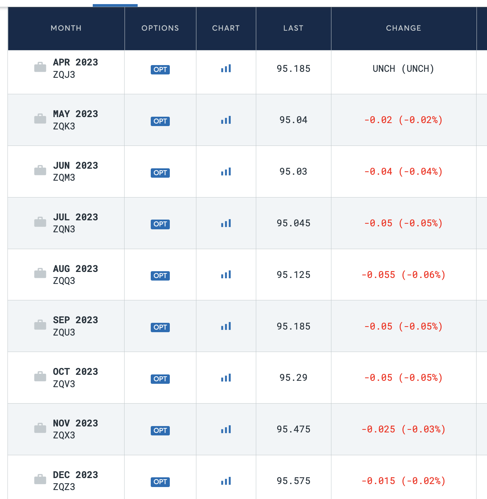
Task: Click the chart icon for AUG 2023 ZQQ3
Action: point(226,275)
